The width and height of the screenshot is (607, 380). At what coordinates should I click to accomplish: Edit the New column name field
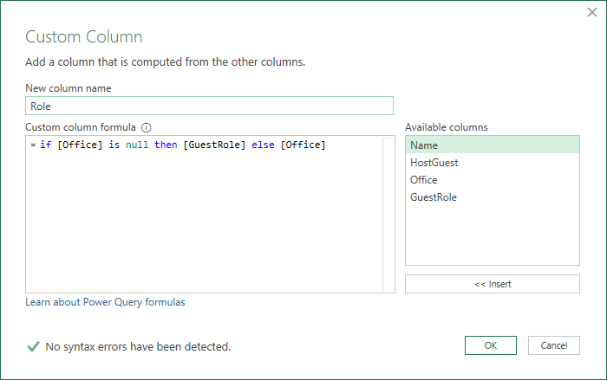click(210, 106)
